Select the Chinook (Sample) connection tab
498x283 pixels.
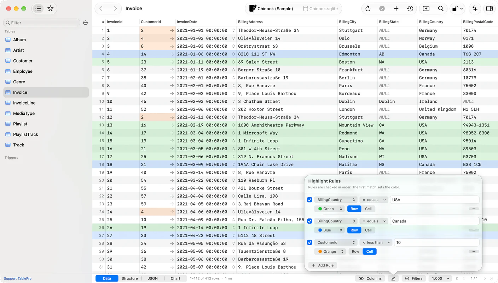[271, 8]
